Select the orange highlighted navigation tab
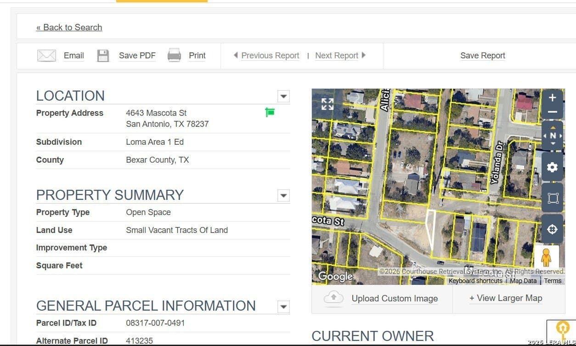Viewport: 576px width, 346px height. [x=162, y=1]
